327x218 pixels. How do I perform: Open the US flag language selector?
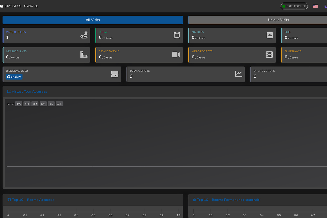pos(315,6)
